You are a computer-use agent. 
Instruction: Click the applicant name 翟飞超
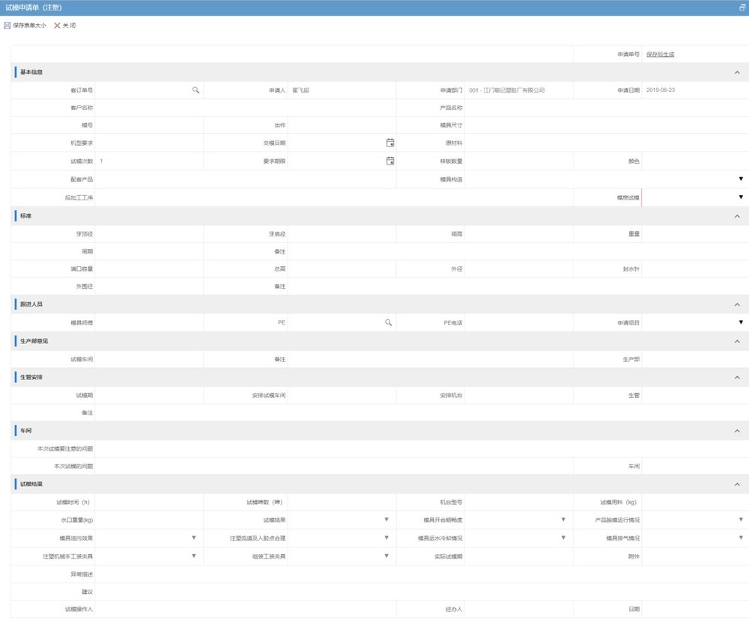(x=301, y=90)
